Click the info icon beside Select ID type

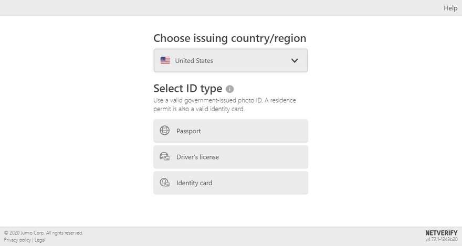229,89
